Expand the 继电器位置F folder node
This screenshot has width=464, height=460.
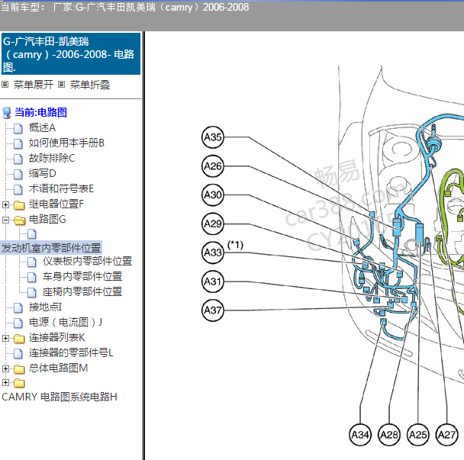point(5,204)
